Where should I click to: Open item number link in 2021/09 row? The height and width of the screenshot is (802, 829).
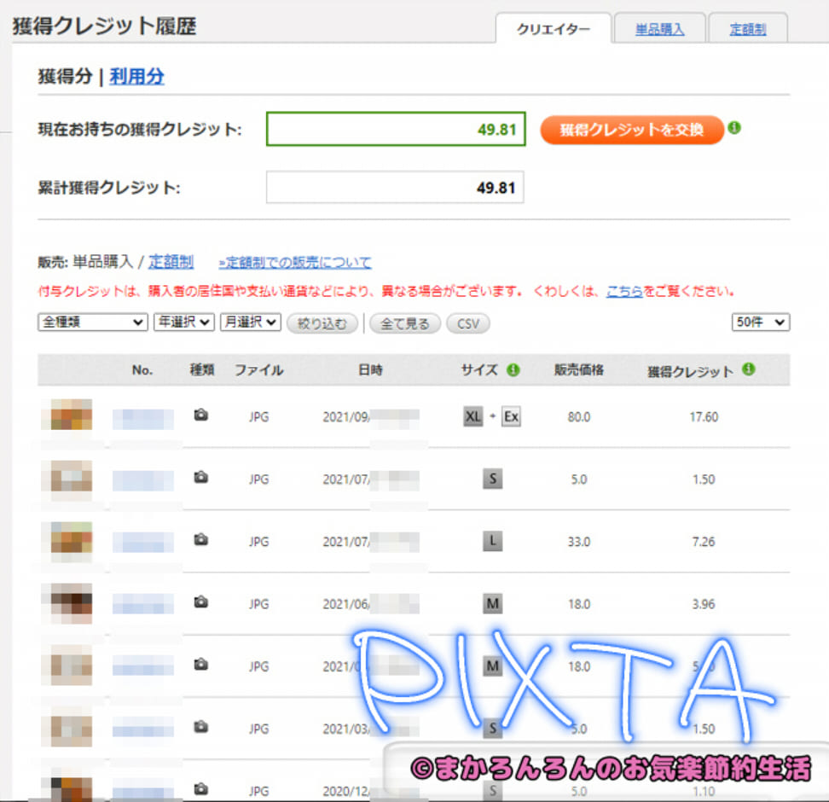tap(142, 419)
